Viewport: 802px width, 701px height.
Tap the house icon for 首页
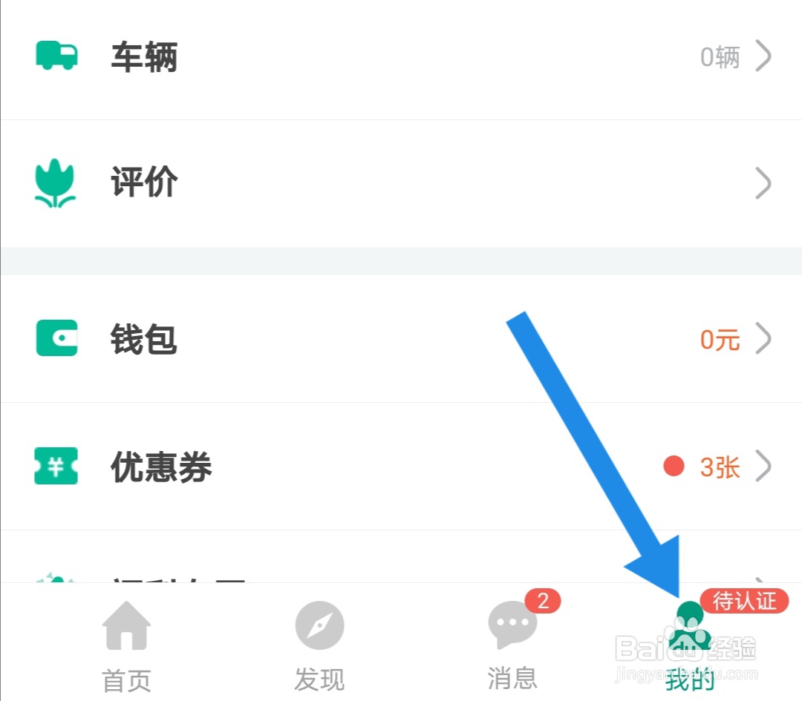coord(126,625)
